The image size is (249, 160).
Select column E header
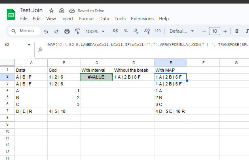coord(171,63)
